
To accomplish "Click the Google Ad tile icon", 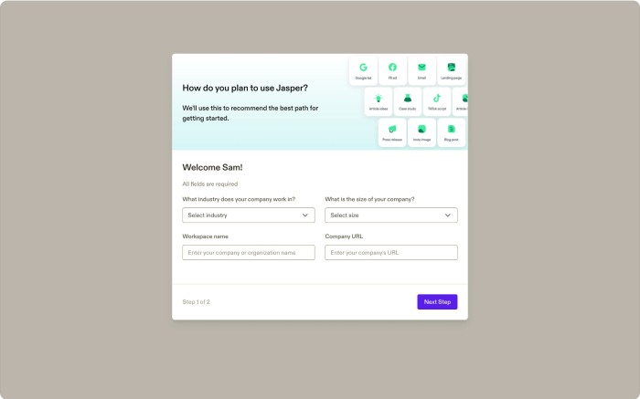I will pos(363,68).
